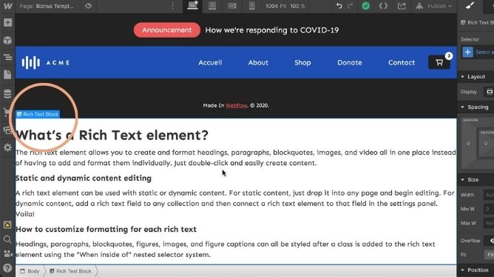Add a class with the plus selector button
The width and height of the screenshot is (494, 277).
468,52
